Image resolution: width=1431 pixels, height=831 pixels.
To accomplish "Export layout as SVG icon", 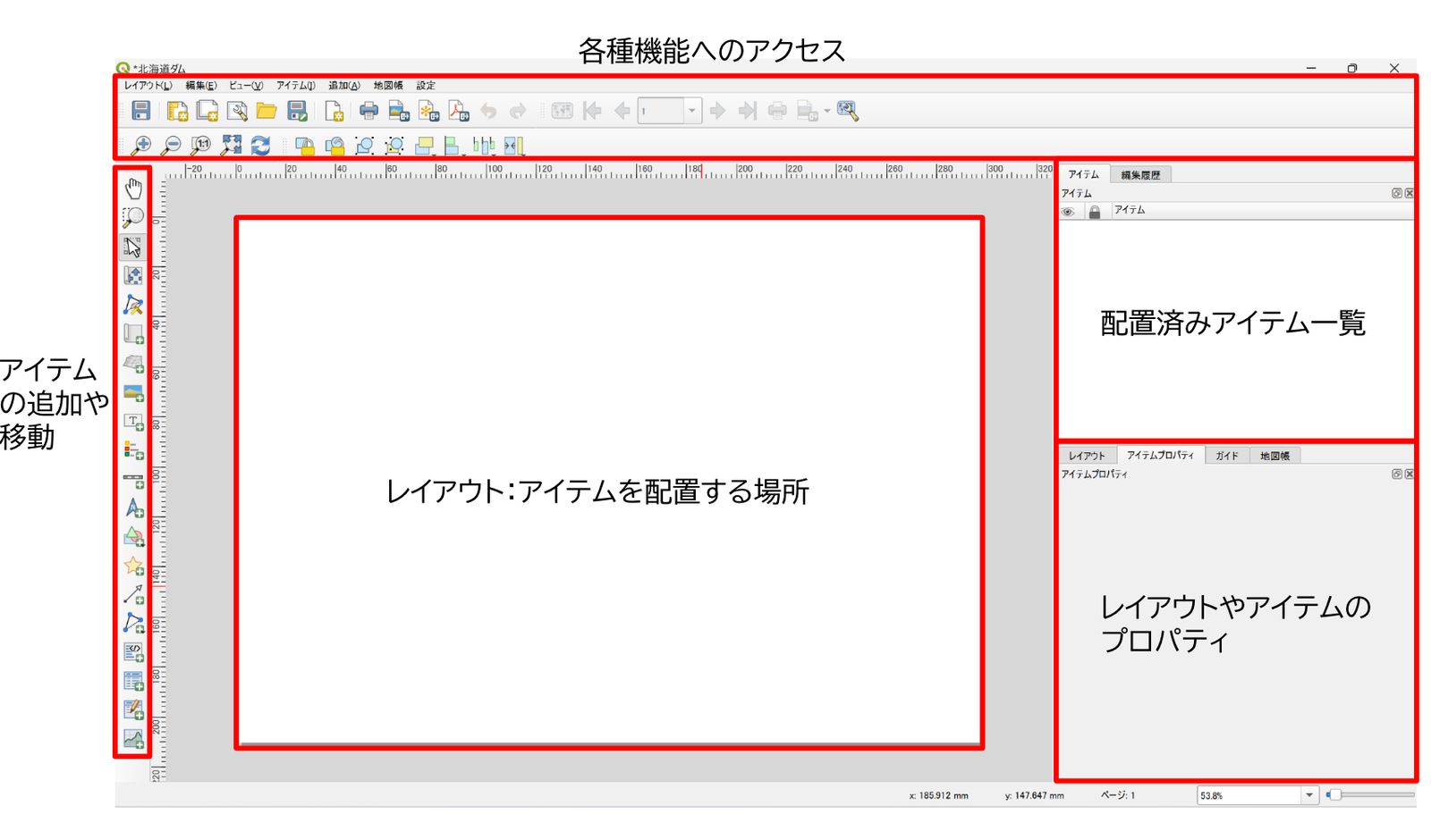I will (429, 111).
